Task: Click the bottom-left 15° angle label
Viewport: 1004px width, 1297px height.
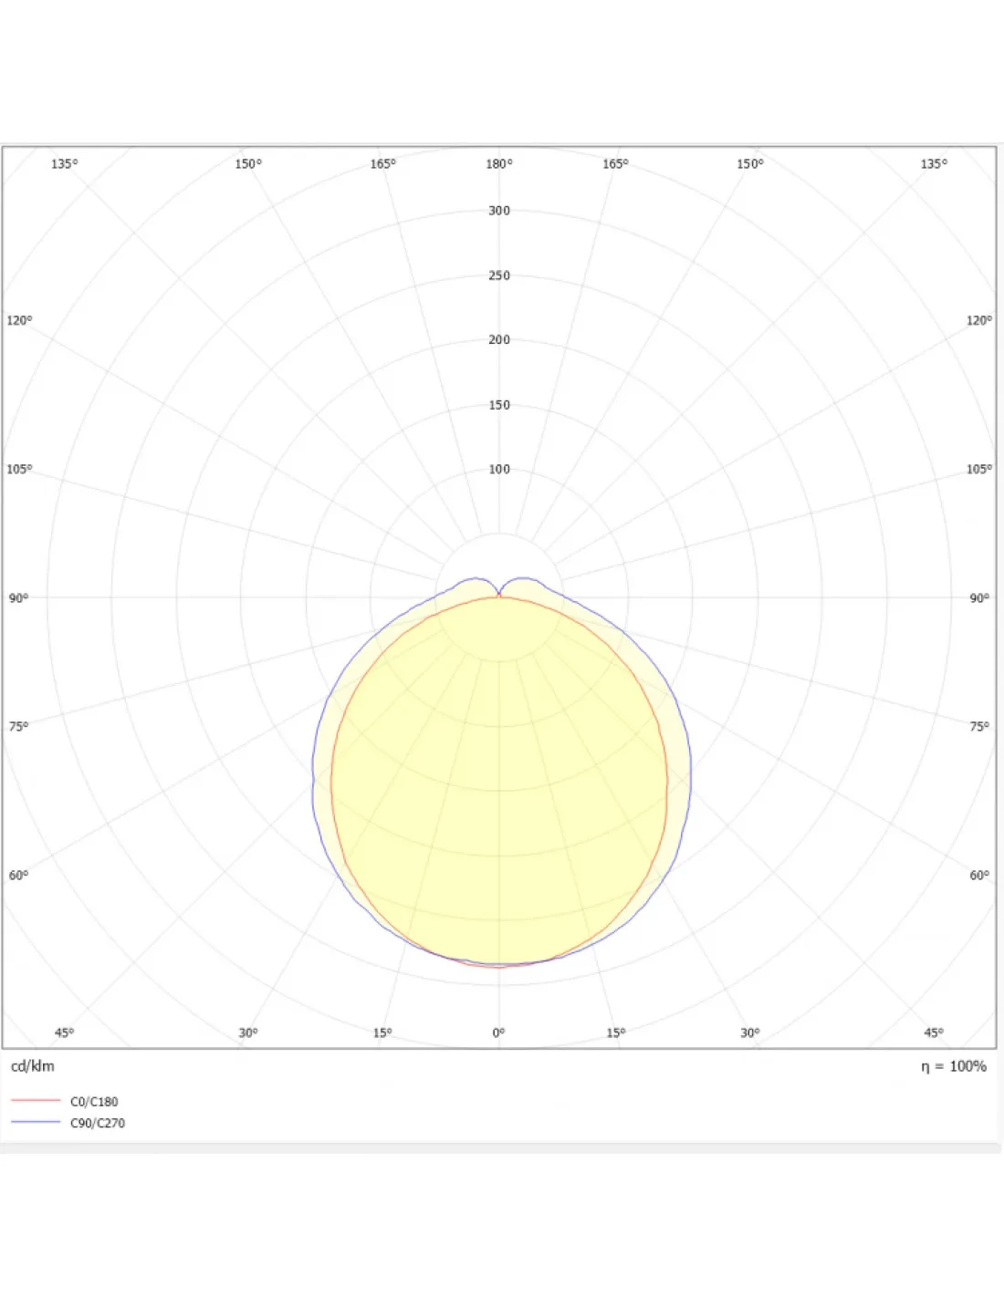Action: (382, 1033)
